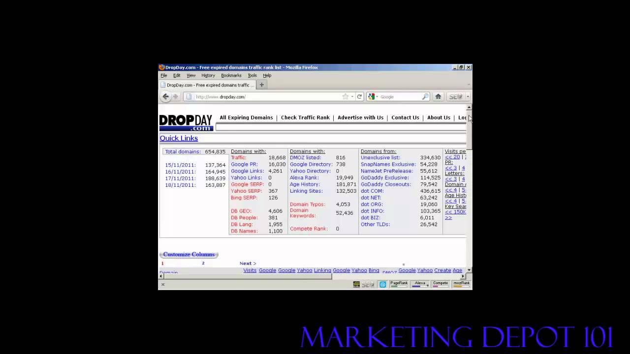Open the Check Traffic Rank link
630x354 pixels.
coord(305,118)
